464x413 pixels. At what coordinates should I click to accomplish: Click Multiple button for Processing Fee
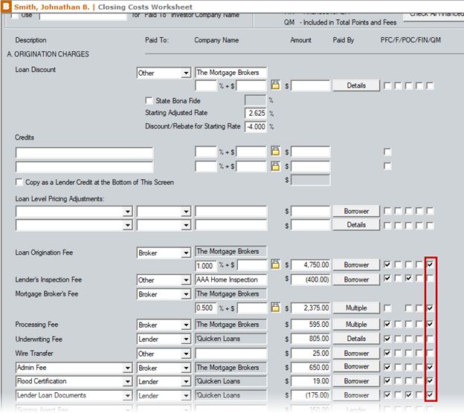pos(356,325)
